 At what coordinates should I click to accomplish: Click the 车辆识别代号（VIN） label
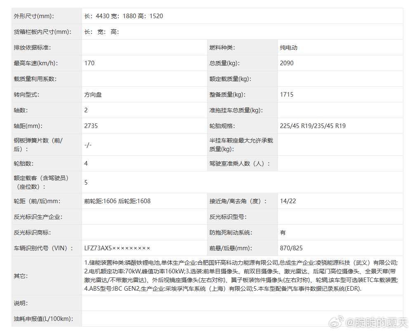tap(44, 248)
